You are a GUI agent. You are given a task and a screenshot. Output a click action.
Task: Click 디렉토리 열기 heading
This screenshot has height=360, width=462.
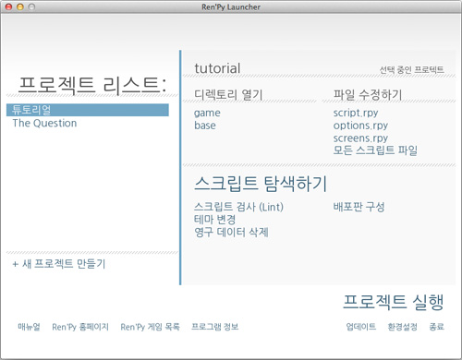(228, 95)
